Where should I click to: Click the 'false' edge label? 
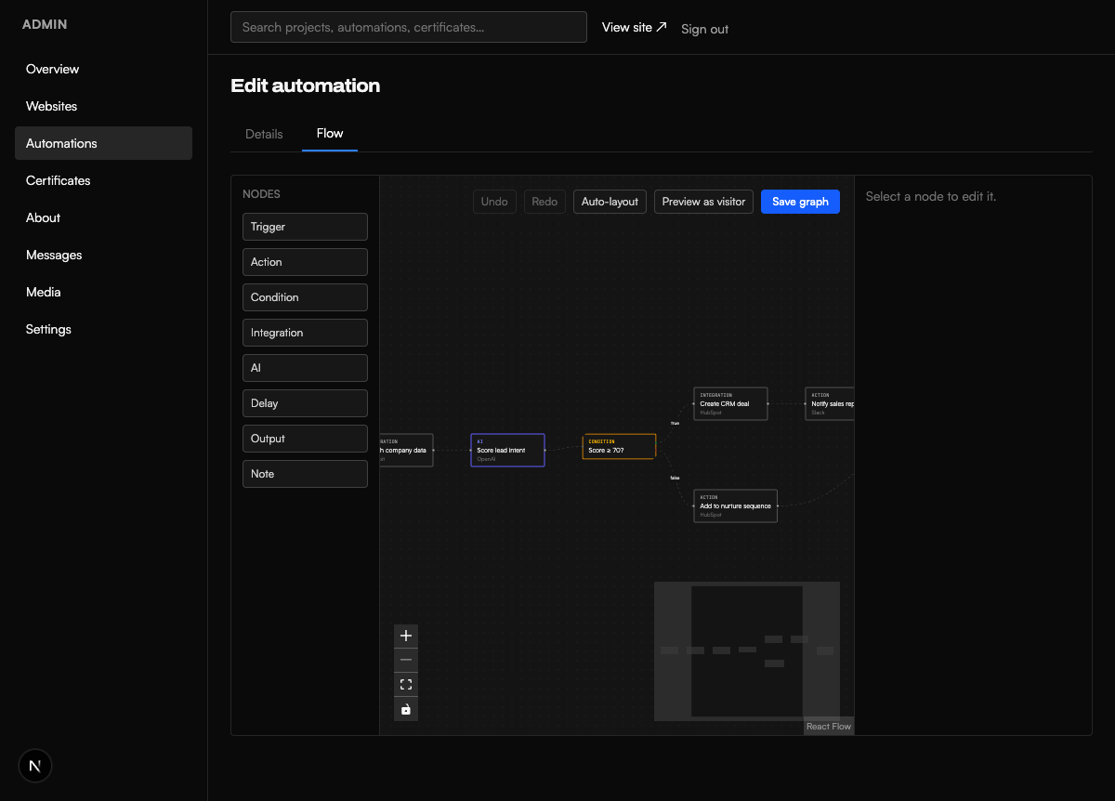tap(676, 478)
